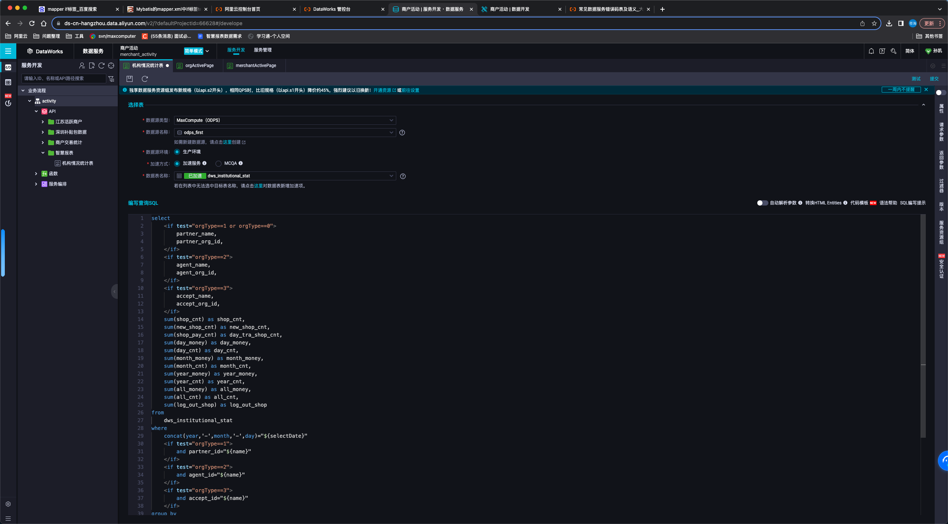Click the SQL editor vertical scrollbar

(923, 326)
